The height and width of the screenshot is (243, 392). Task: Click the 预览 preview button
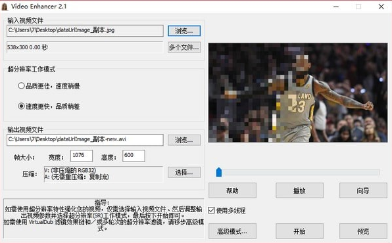(x=363, y=231)
